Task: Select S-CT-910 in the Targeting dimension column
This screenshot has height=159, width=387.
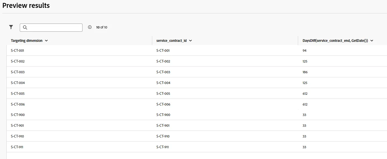Action: [17, 136]
